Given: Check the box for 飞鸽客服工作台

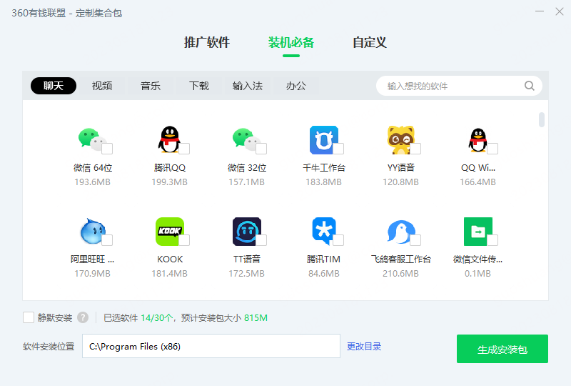Looking at the screenshot, I should tap(415, 240).
